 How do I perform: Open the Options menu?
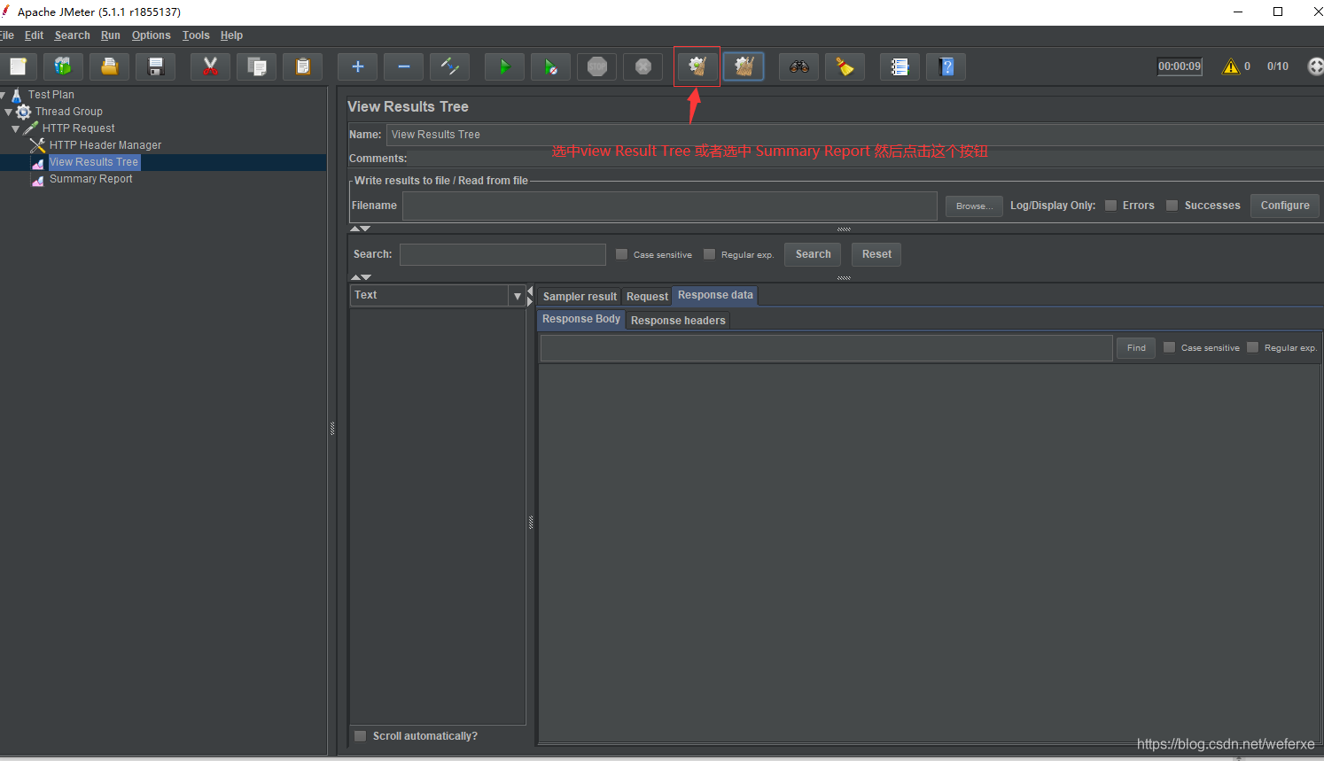click(x=151, y=35)
